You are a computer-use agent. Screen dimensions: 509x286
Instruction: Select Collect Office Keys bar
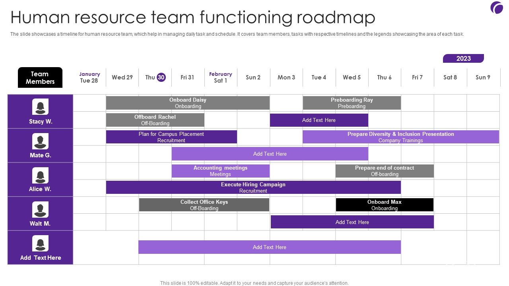[x=204, y=205]
